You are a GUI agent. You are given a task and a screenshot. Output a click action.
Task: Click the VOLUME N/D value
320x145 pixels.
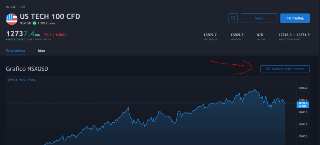pyautogui.click(x=260, y=35)
